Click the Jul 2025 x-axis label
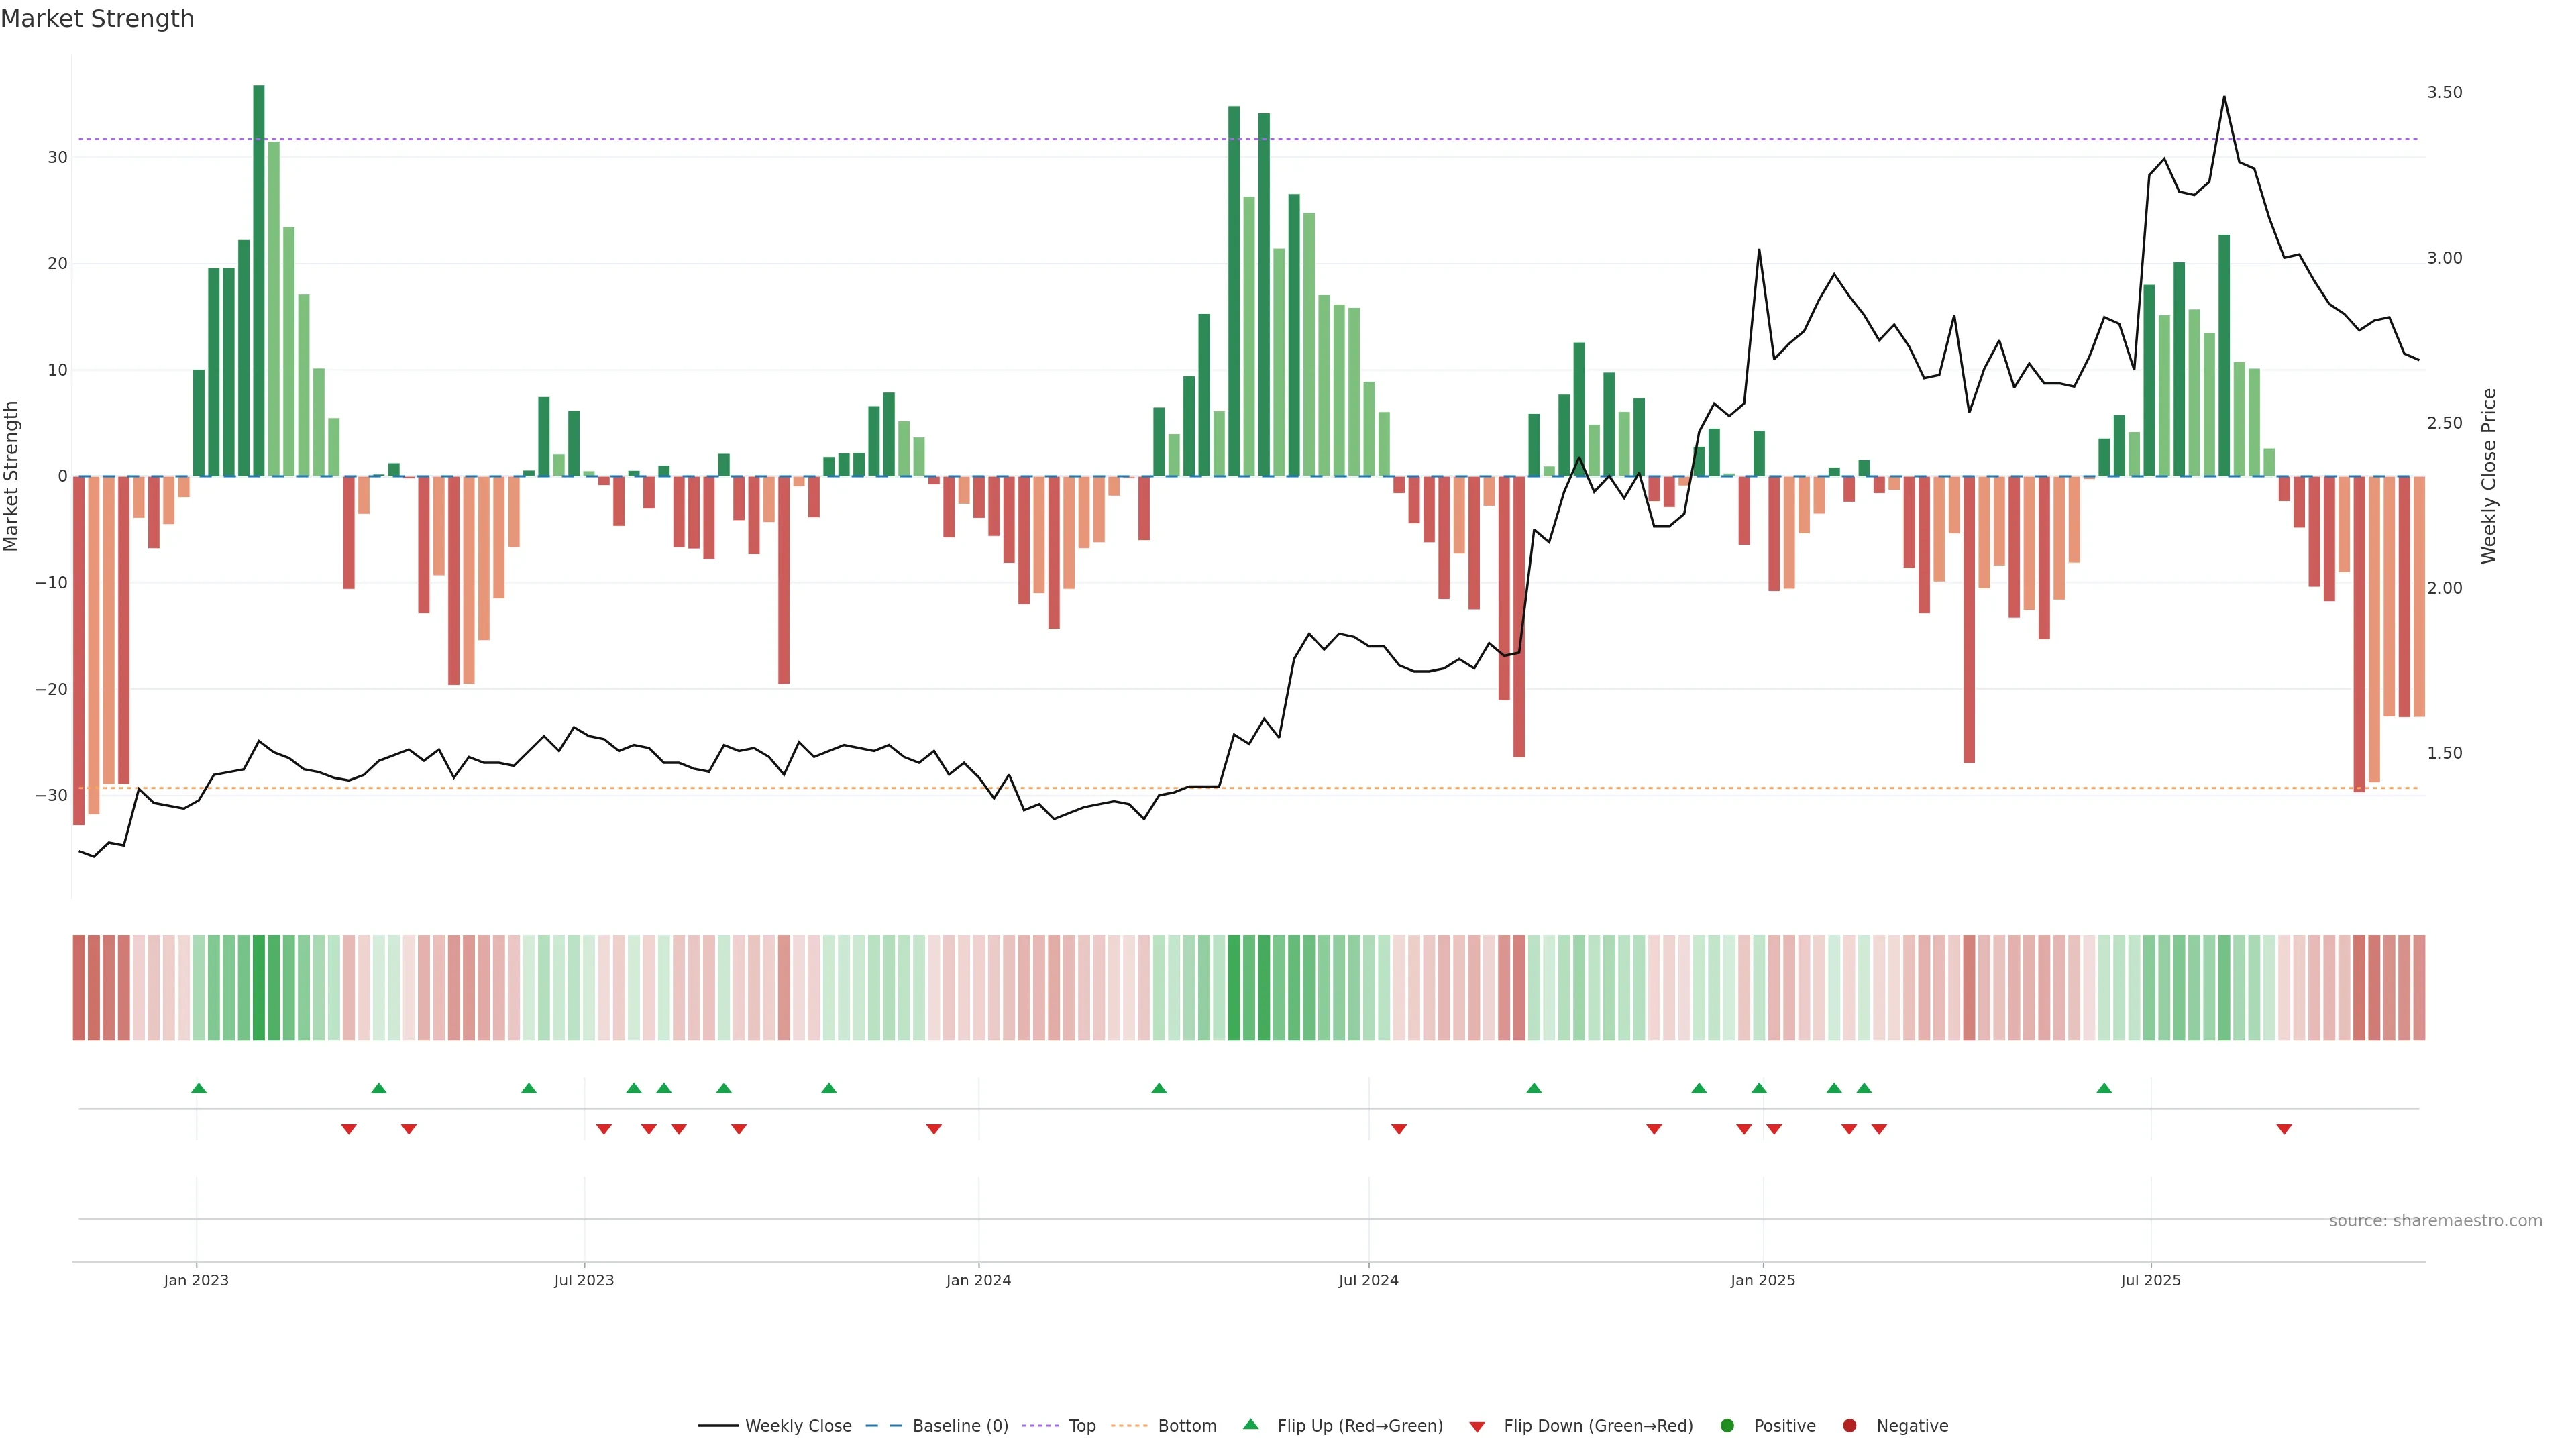The image size is (2576, 1449). coord(2150,1280)
